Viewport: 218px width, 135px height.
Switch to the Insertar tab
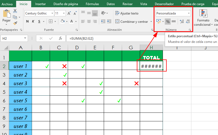tap(40, 4)
